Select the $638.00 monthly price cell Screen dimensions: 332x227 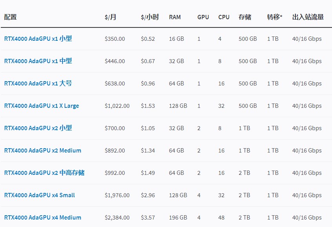point(115,84)
